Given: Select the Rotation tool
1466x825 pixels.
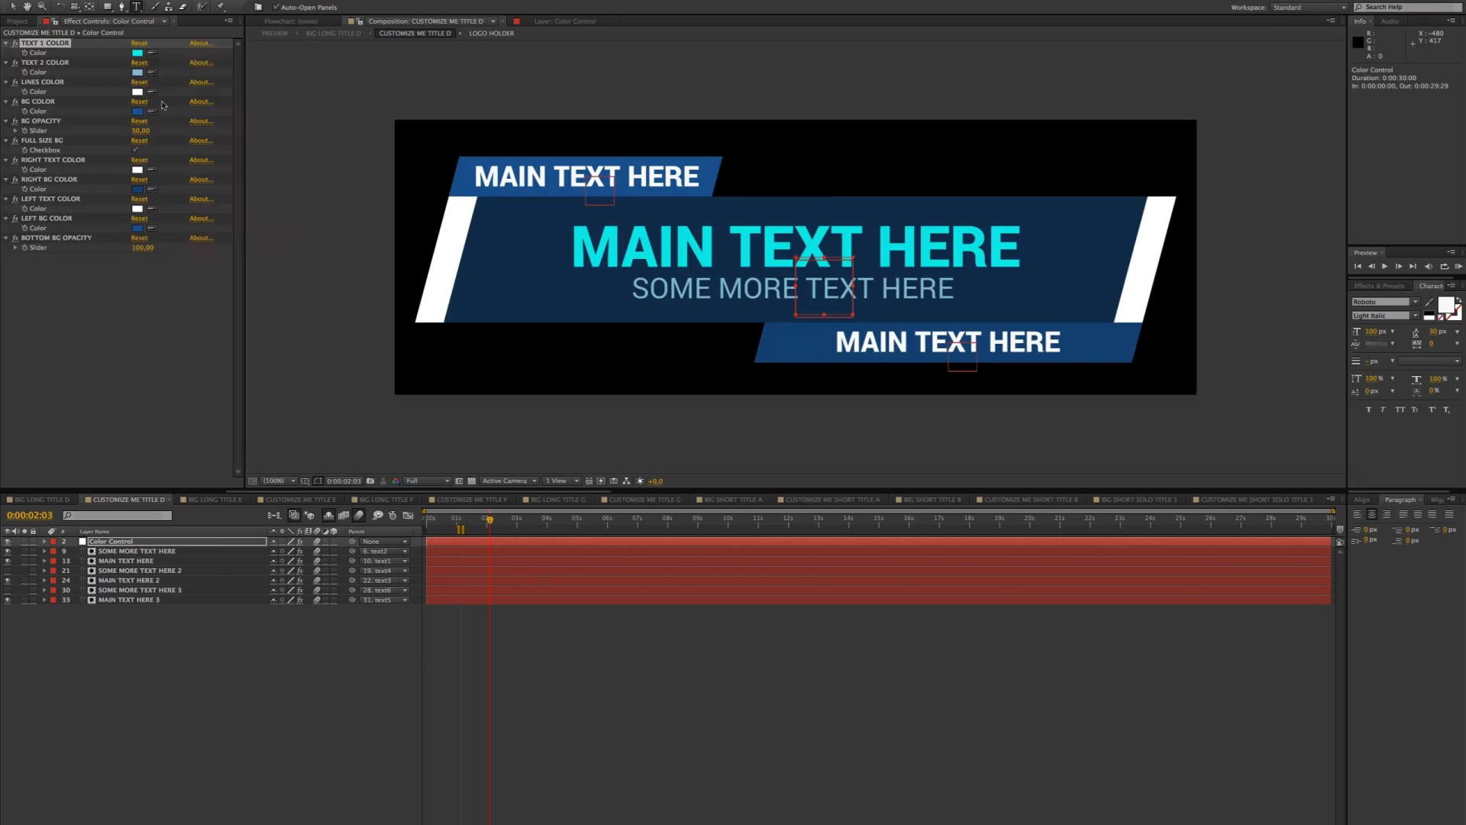Looking at the screenshot, I should (60, 6).
